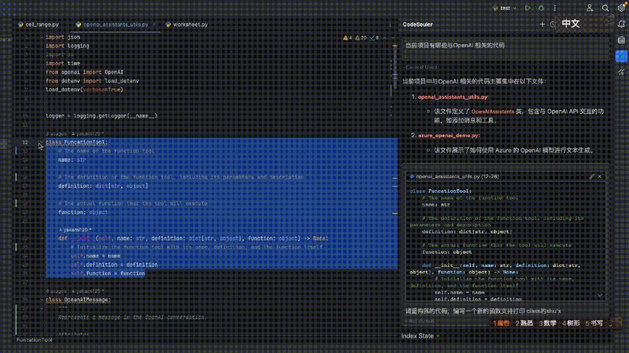Open Search Everywhere with the magnifier icon
The image size is (629, 353).
click(606, 8)
